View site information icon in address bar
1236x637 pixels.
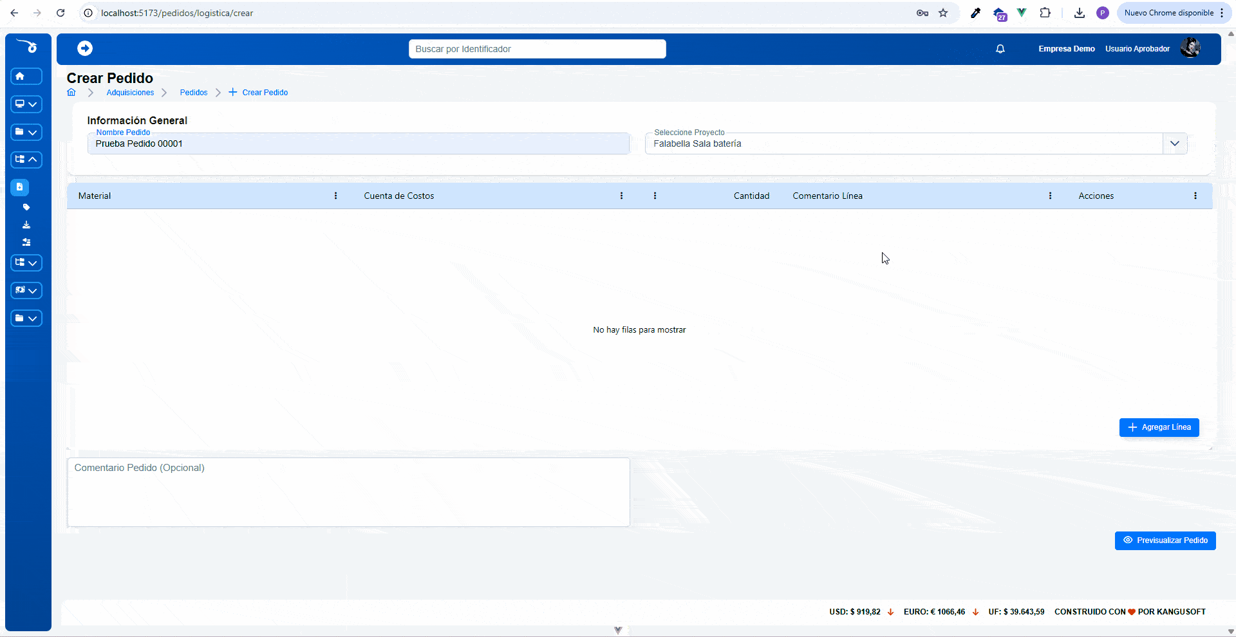[88, 13]
